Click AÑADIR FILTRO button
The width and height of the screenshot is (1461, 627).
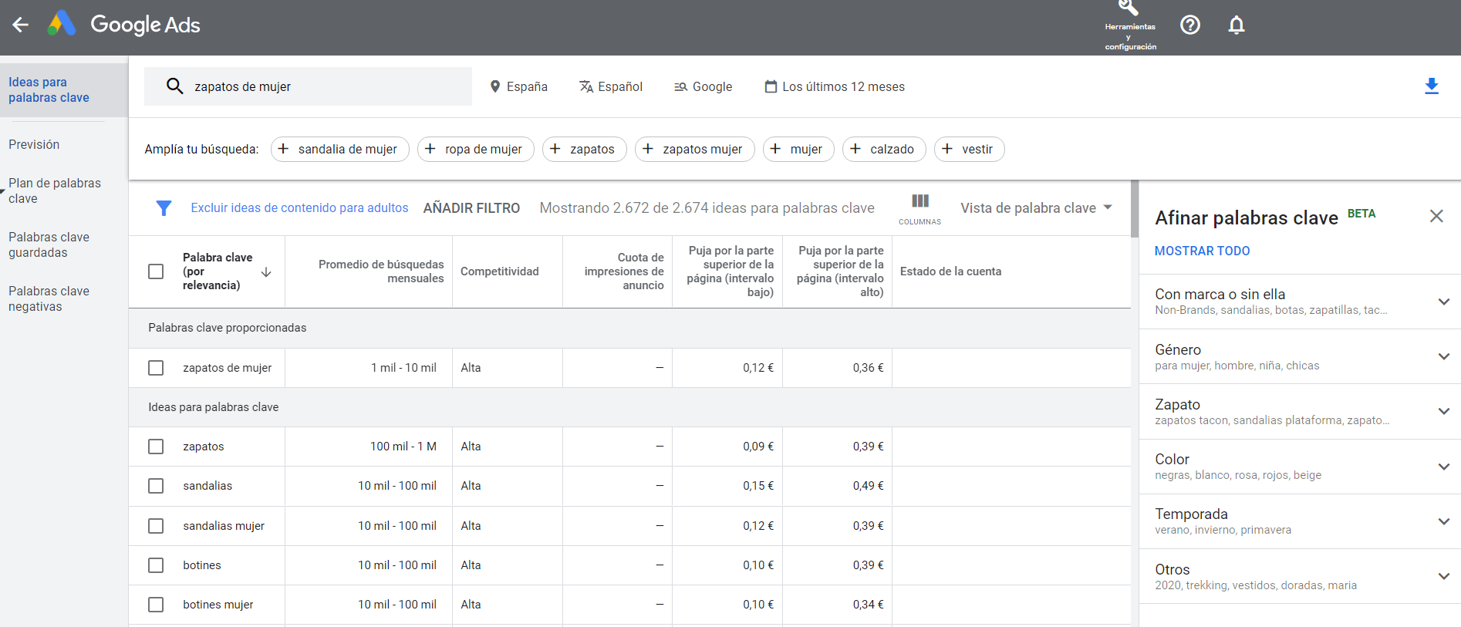click(x=471, y=208)
